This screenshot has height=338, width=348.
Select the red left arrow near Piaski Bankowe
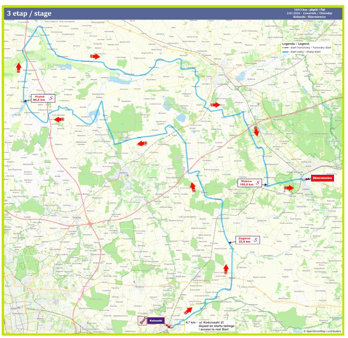tap(59, 120)
